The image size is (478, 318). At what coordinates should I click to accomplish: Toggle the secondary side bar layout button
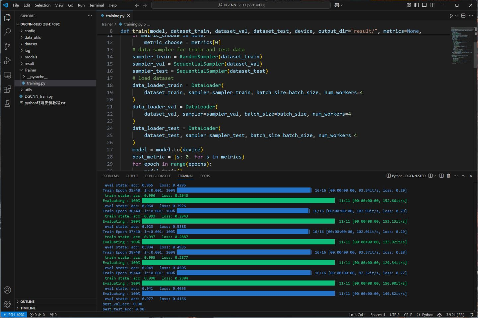(432, 5)
